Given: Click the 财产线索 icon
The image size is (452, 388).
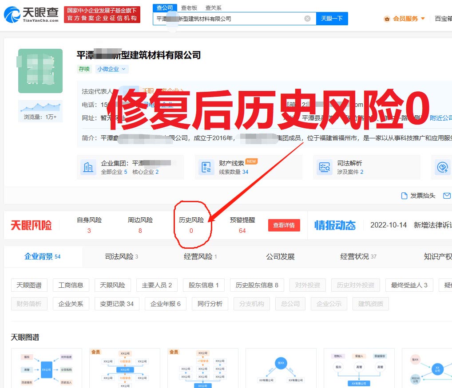Looking at the screenshot, I should pos(206,167).
